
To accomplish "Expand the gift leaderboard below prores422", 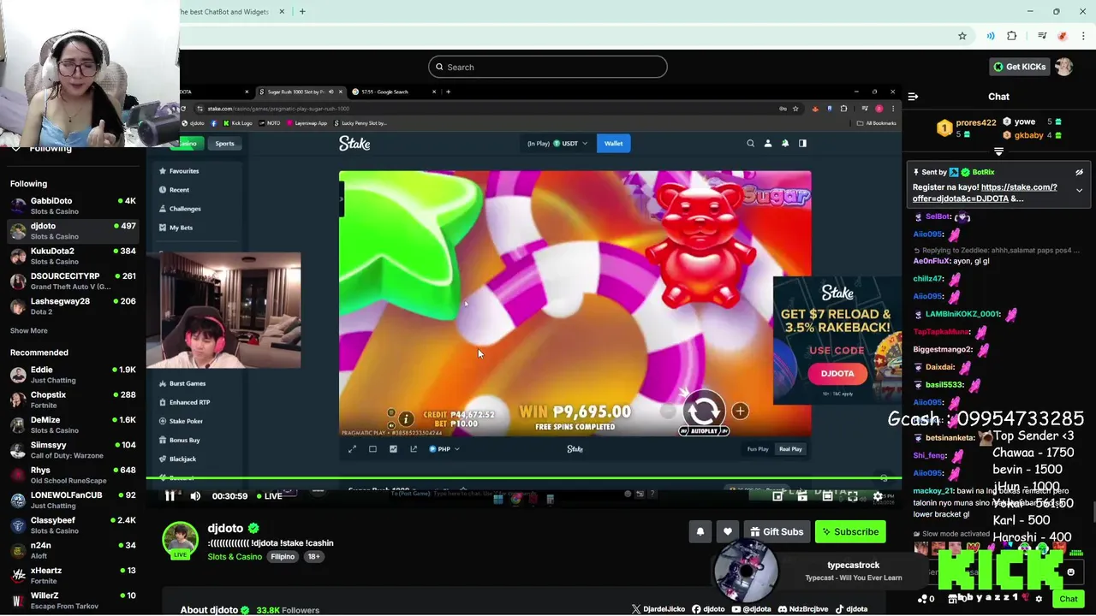I will click(998, 151).
